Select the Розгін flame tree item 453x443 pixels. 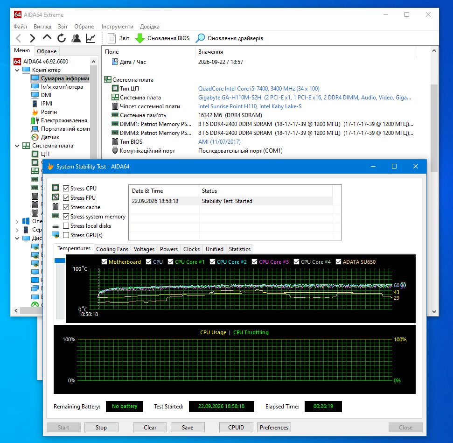(49, 112)
